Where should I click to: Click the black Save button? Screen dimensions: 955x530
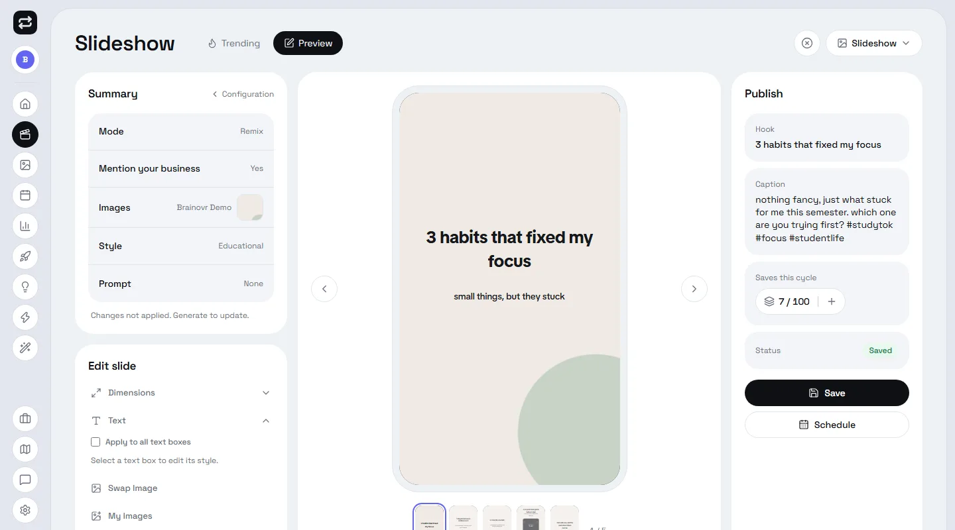click(827, 393)
